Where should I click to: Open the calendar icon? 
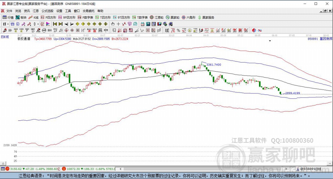point(142,24)
